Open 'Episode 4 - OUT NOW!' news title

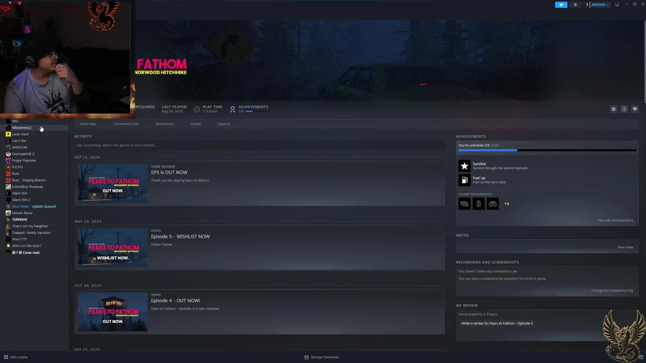tap(175, 300)
